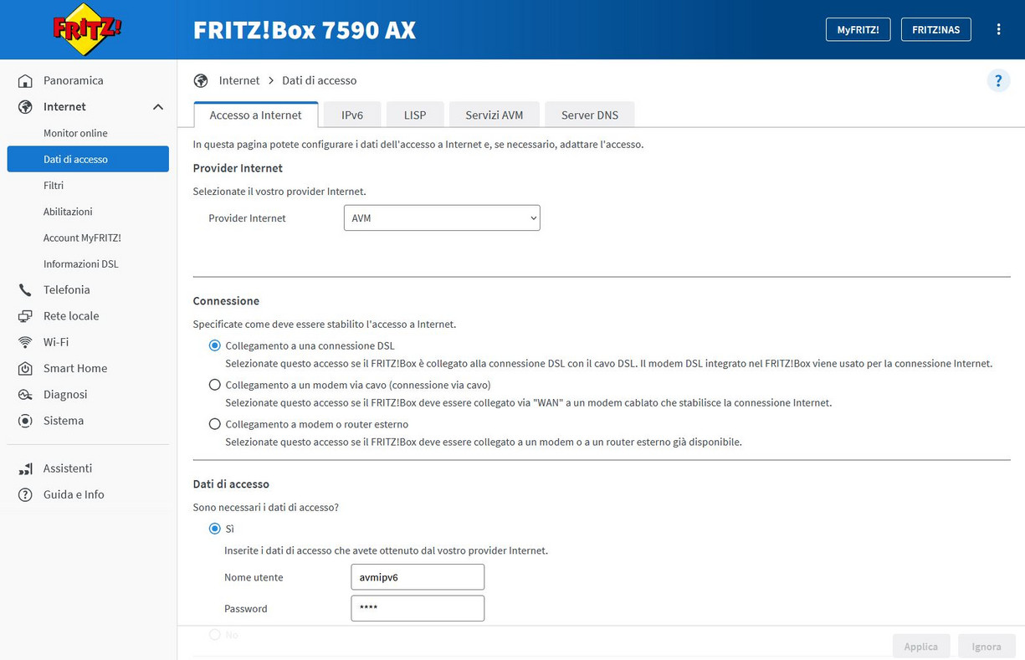Open the three-dot options menu
The width and height of the screenshot is (1025, 660).
998,29
